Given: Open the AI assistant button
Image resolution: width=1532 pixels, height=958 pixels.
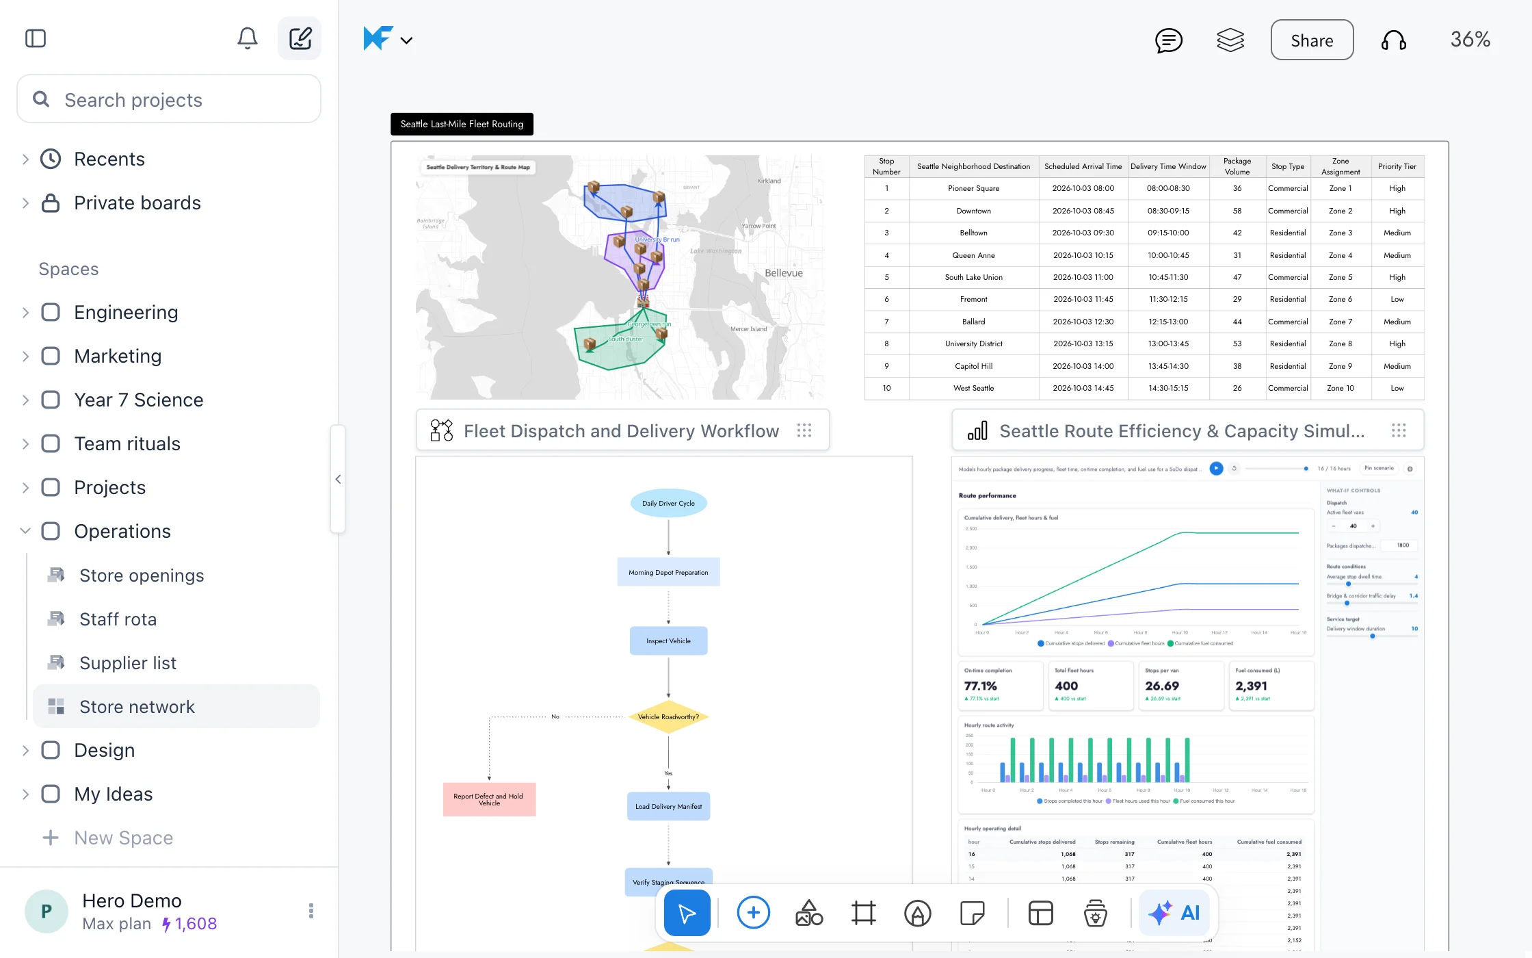Looking at the screenshot, I should pos(1175,913).
